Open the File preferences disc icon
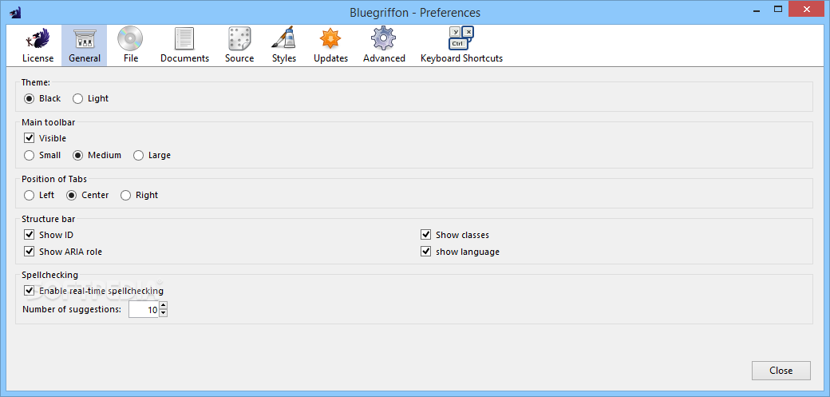830x397 pixels. point(130,38)
